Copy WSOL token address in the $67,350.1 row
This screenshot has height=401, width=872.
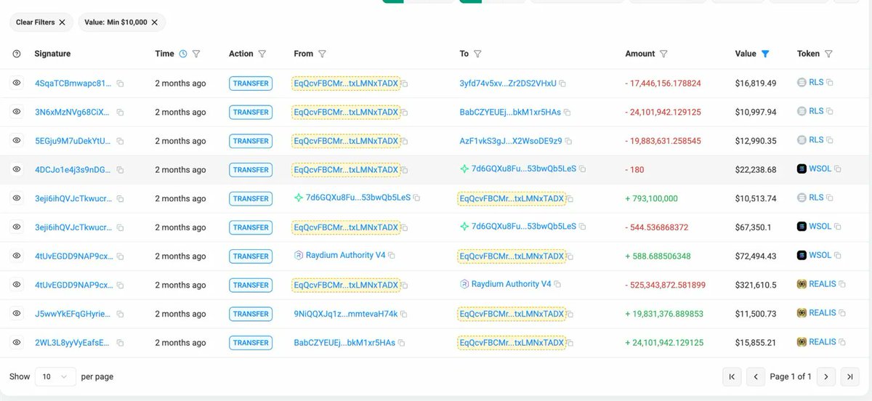point(838,227)
